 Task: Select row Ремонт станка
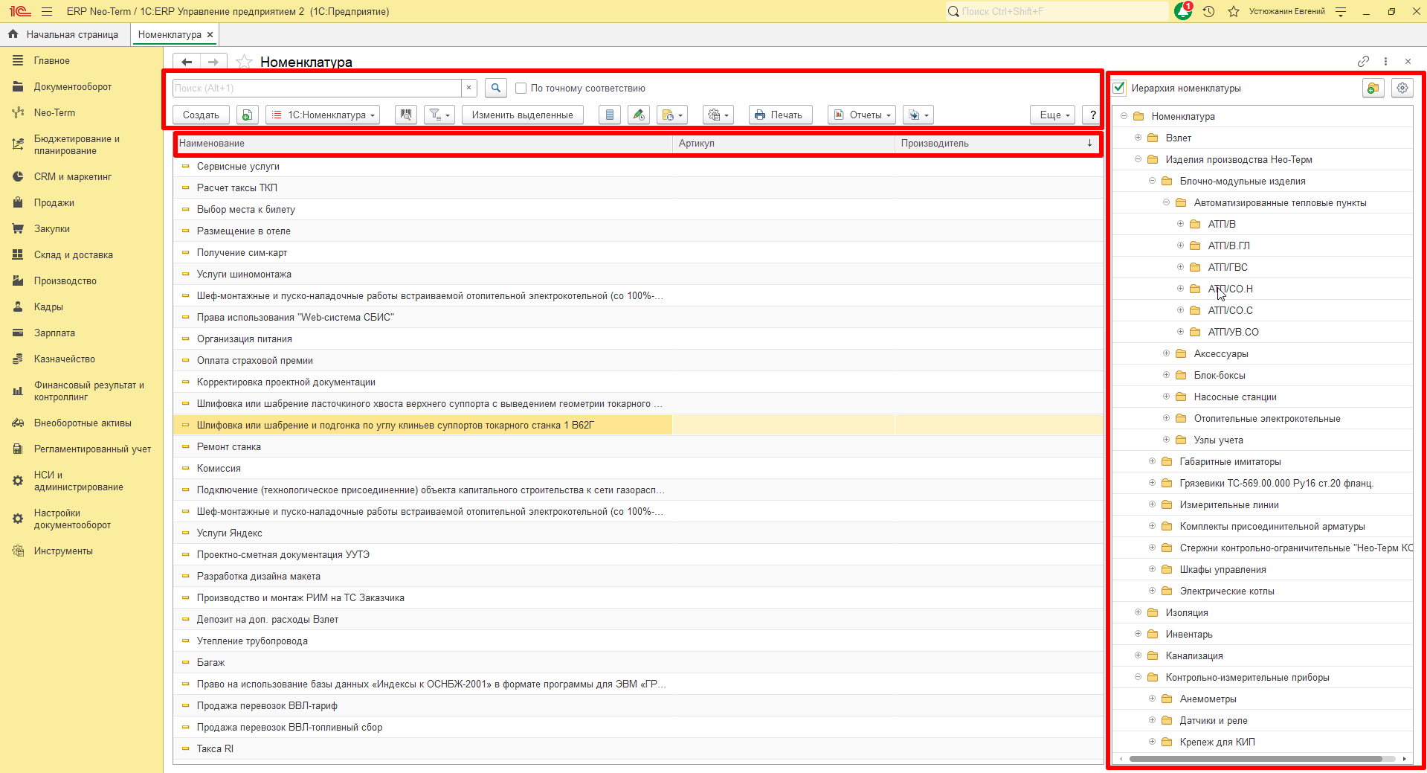pyautogui.click(x=639, y=446)
